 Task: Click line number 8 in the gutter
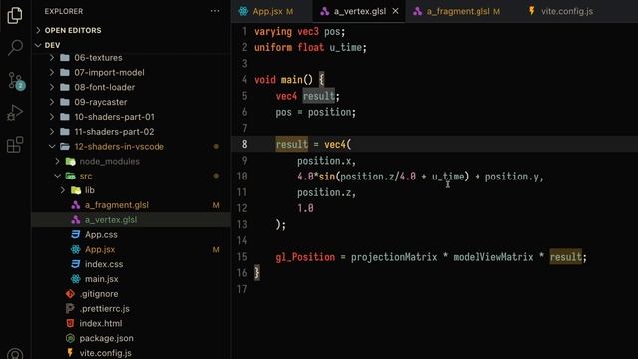tap(244, 144)
